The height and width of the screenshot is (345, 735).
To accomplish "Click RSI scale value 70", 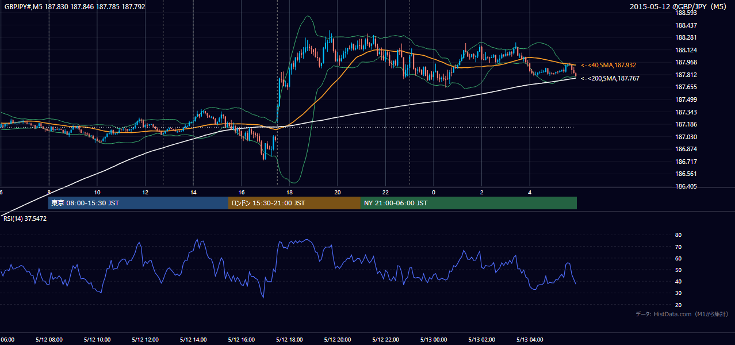I will pyautogui.click(x=678, y=247).
